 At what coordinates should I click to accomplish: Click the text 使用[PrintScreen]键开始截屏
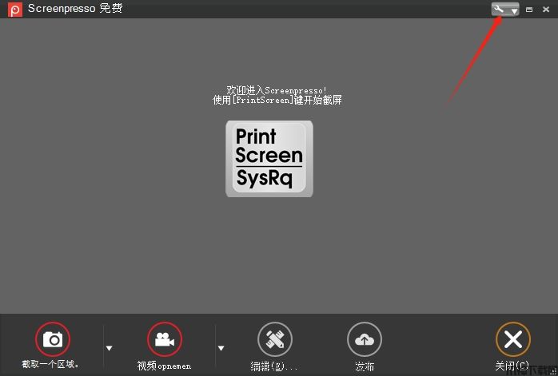pos(277,100)
